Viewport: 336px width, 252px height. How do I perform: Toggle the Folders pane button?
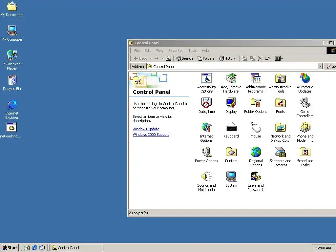coord(206,58)
